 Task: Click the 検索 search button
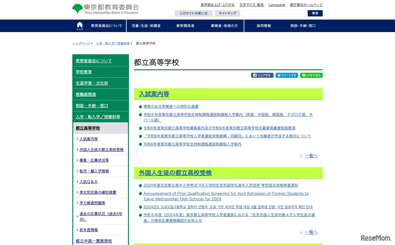[314, 13]
